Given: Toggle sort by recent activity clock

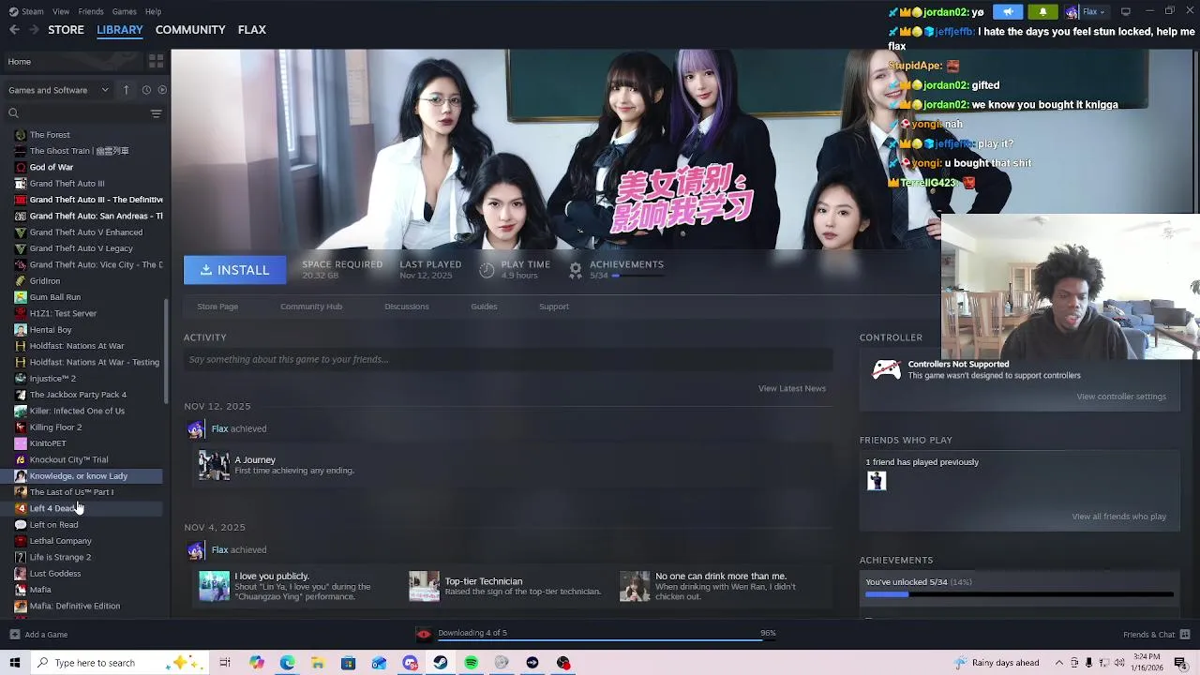Looking at the screenshot, I should pyautogui.click(x=146, y=90).
